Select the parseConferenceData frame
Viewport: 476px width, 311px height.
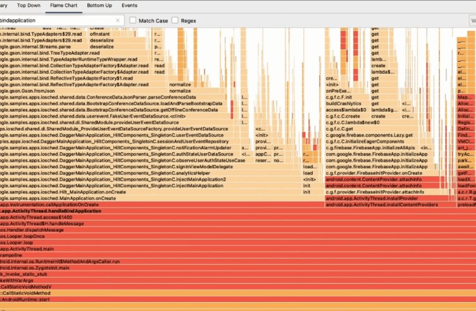click(113, 97)
